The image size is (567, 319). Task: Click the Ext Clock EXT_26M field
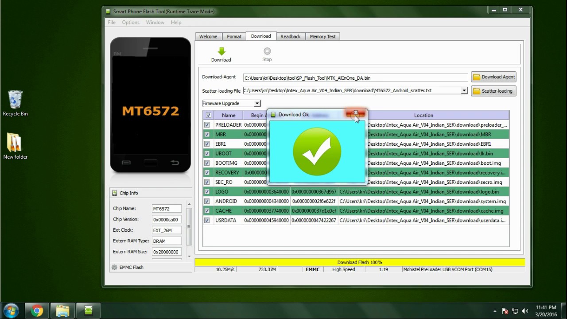(167, 230)
